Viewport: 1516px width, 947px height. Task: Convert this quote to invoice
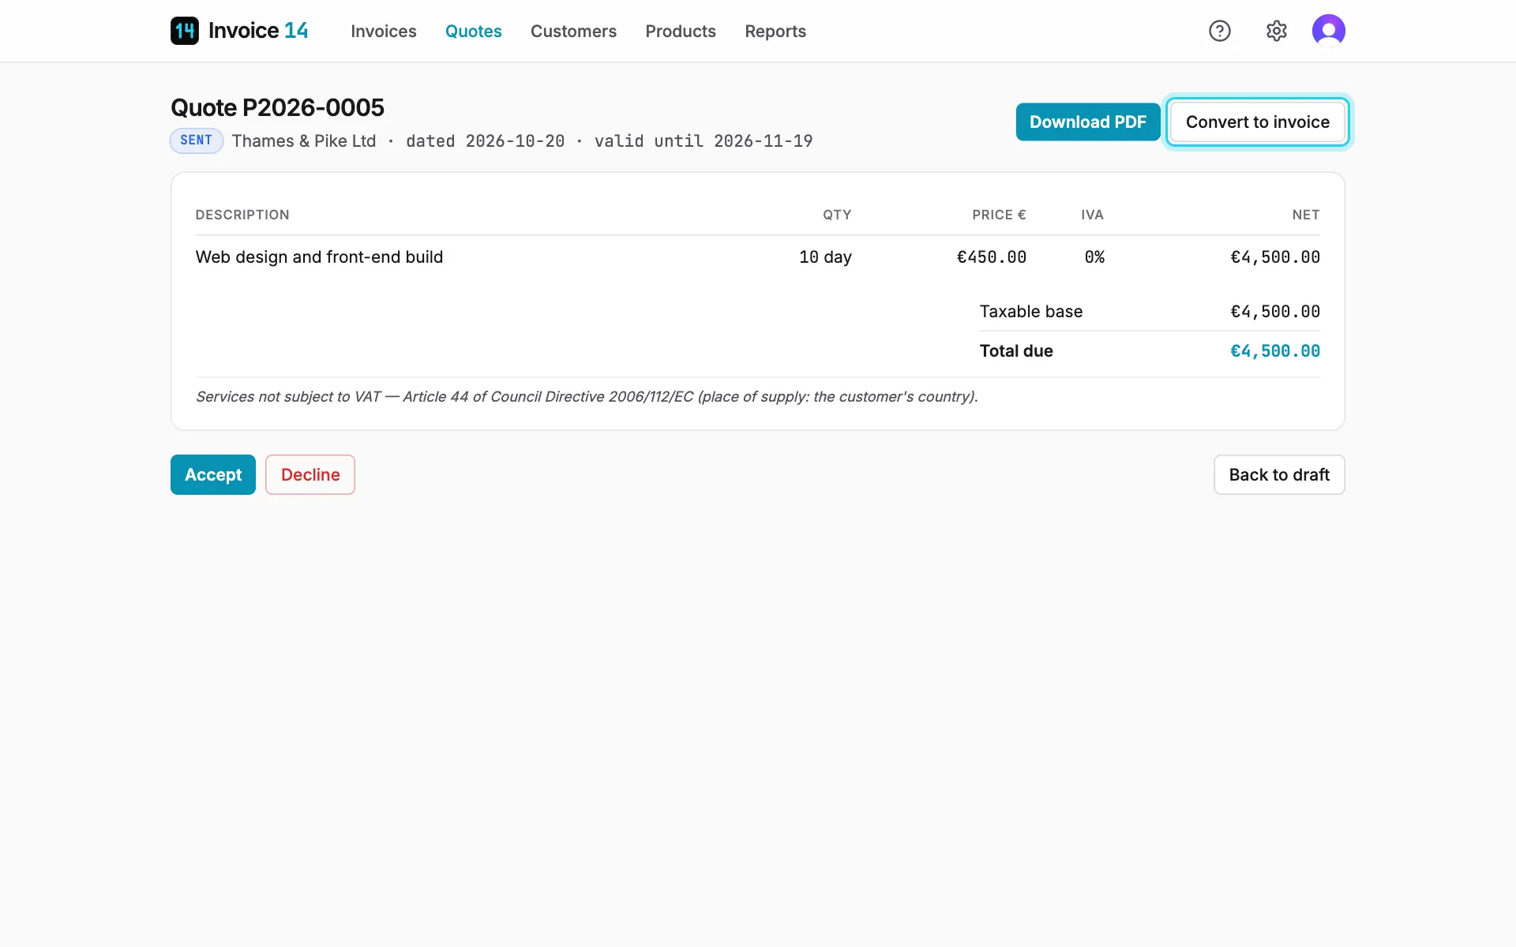pos(1258,122)
